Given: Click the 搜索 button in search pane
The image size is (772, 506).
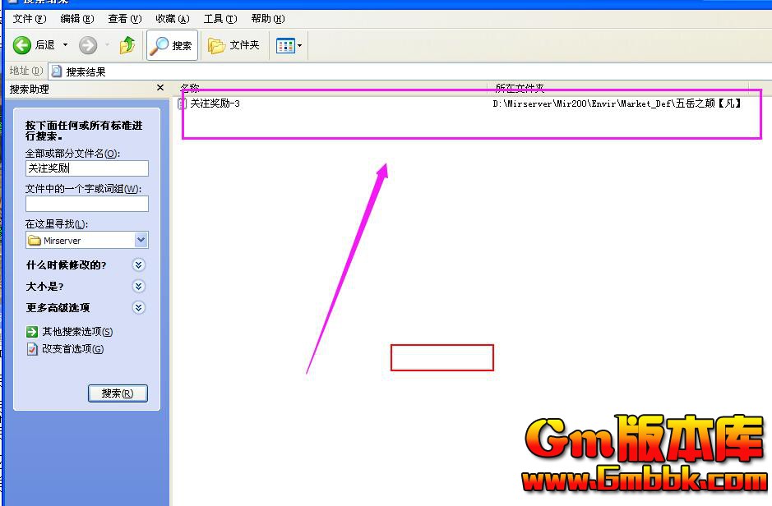Looking at the screenshot, I should click(118, 393).
